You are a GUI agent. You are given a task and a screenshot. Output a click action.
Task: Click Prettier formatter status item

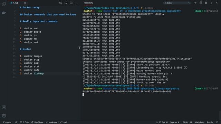coord(210,122)
